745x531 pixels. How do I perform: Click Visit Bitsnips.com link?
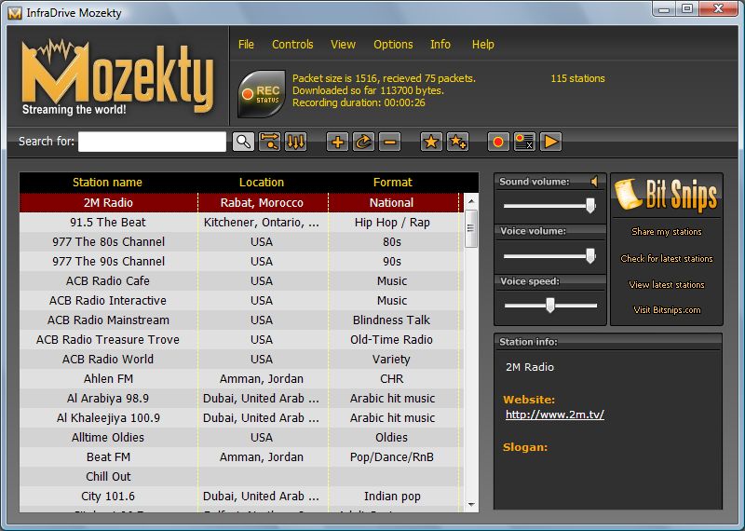667,310
